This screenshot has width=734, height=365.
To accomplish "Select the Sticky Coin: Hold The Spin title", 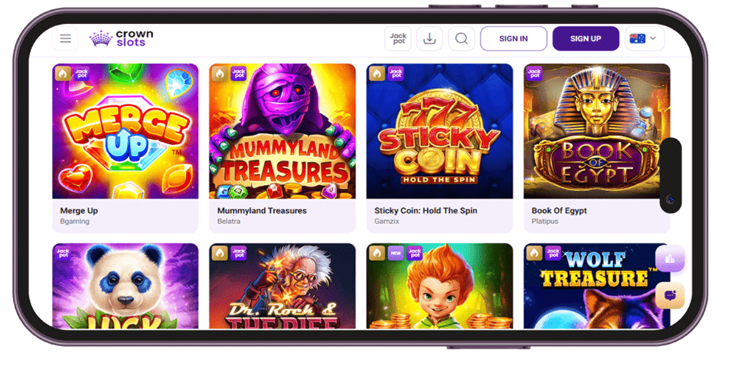I will pyautogui.click(x=426, y=210).
